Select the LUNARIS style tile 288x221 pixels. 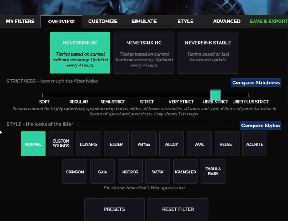tap(89, 143)
